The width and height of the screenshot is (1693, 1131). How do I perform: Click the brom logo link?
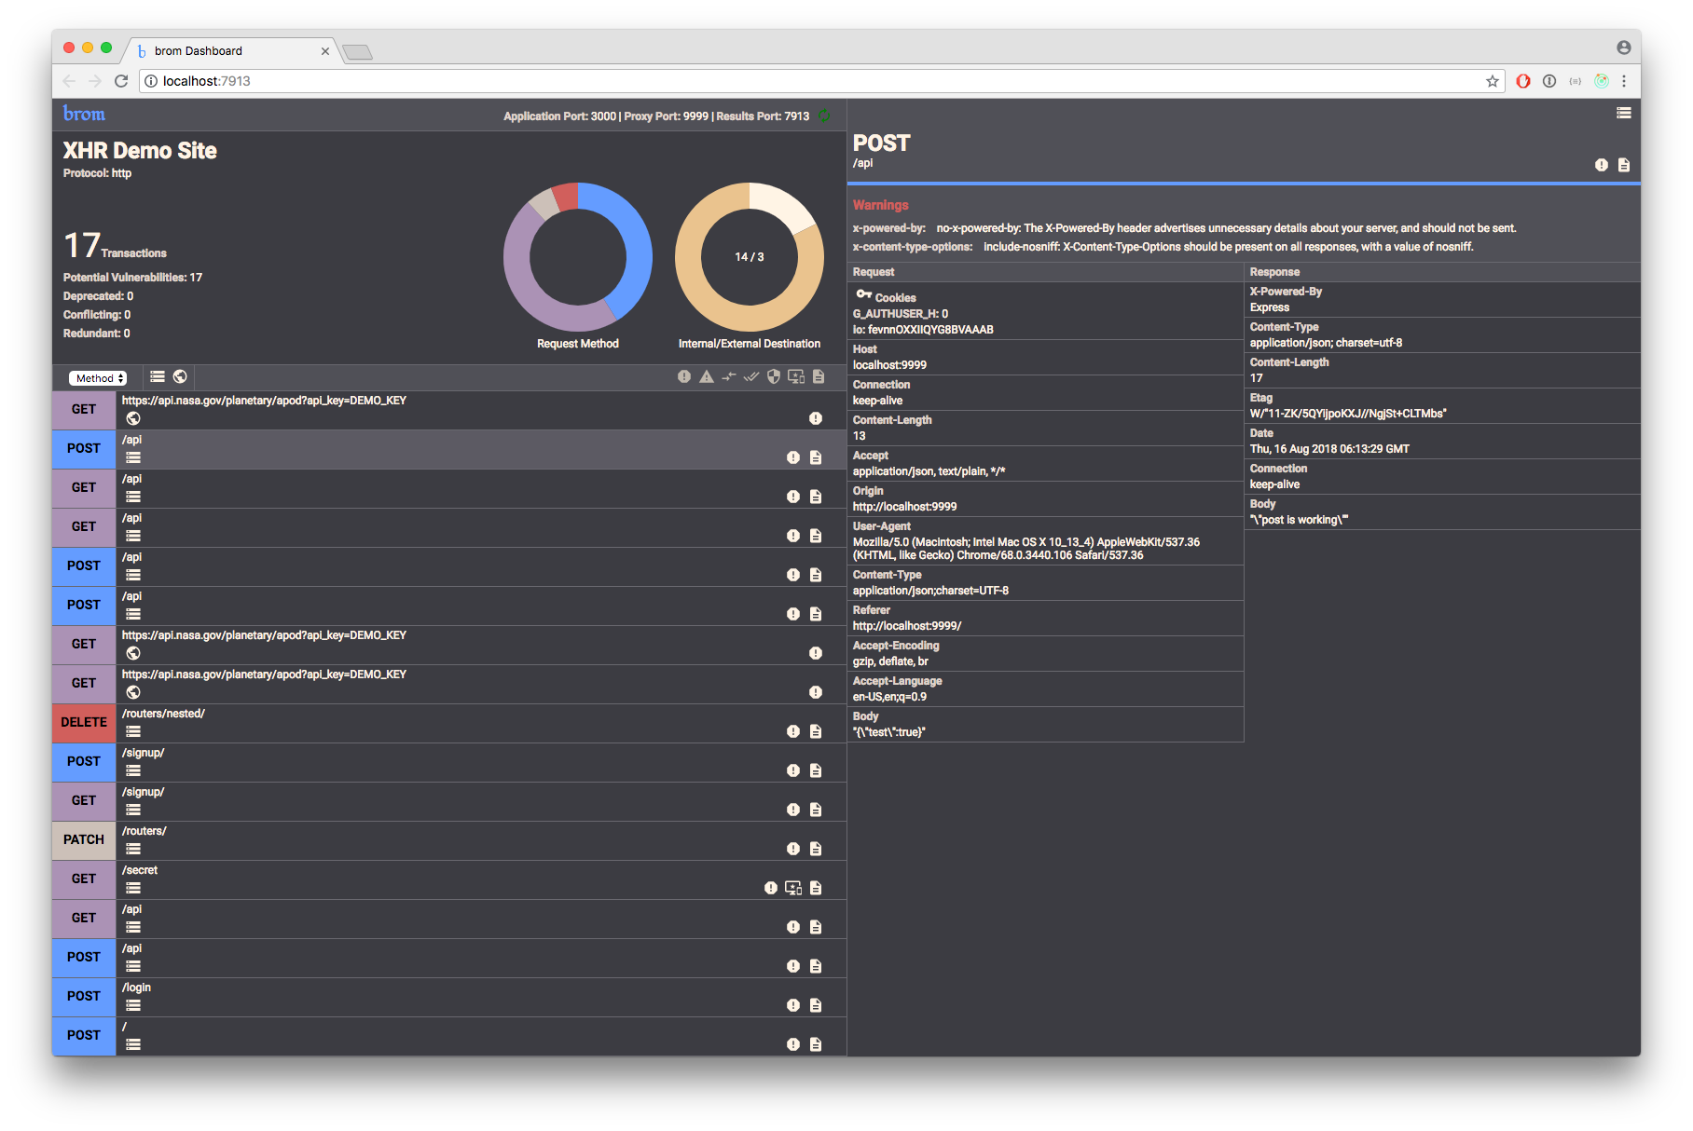coord(84,114)
